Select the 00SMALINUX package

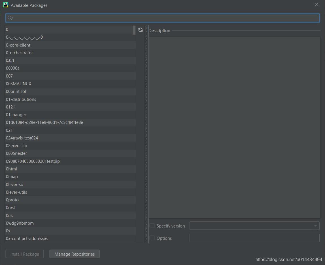[70, 84]
